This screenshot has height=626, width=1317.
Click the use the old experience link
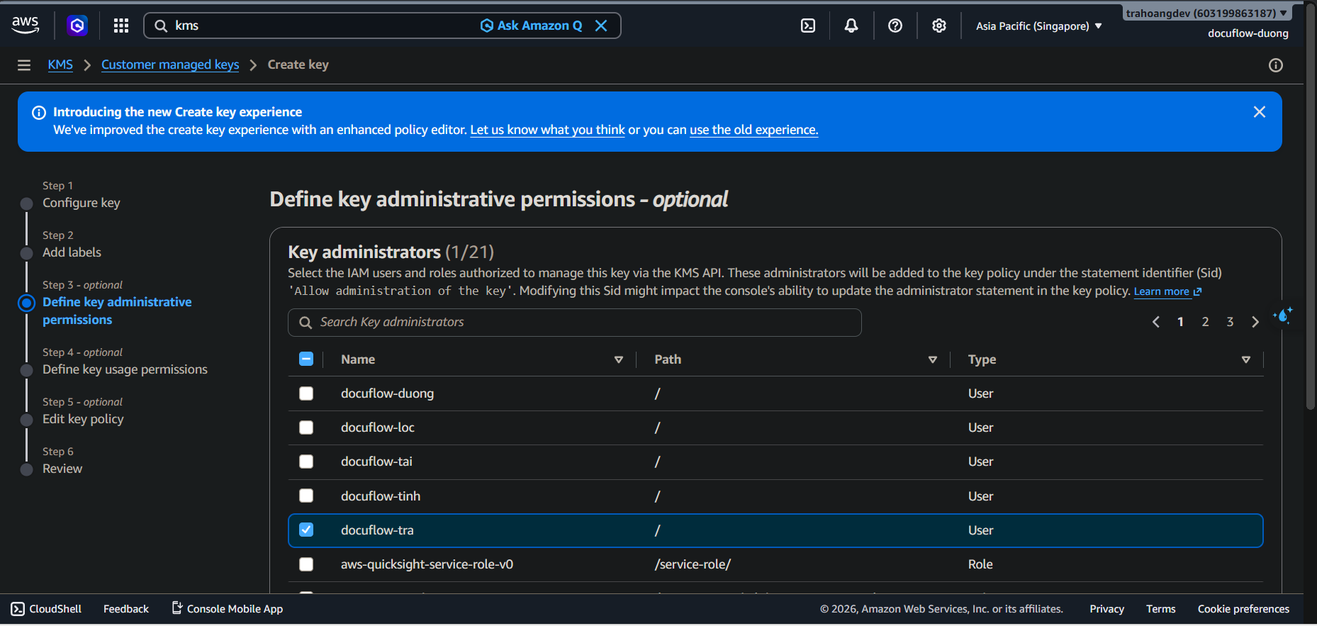click(x=753, y=130)
